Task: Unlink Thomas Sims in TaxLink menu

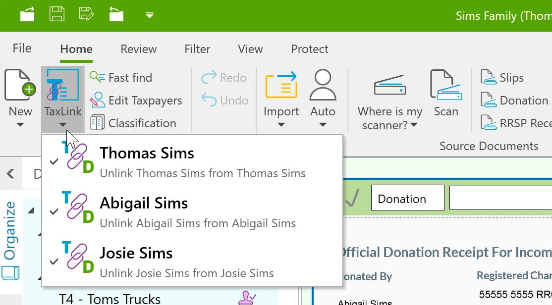Action: [192, 161]
